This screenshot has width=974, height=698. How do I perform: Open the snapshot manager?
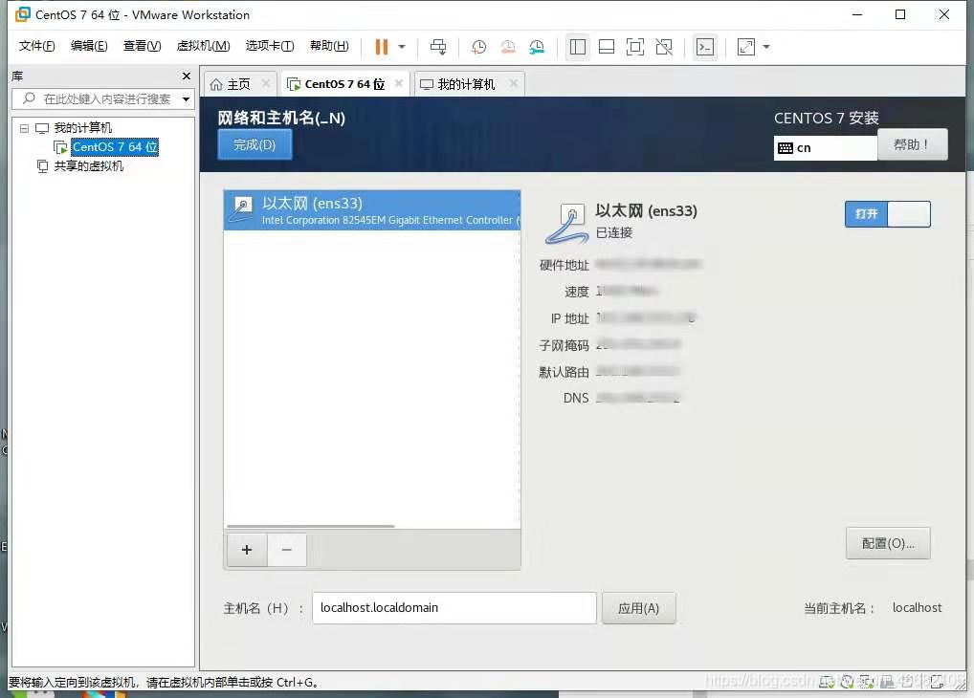point(537,46)
